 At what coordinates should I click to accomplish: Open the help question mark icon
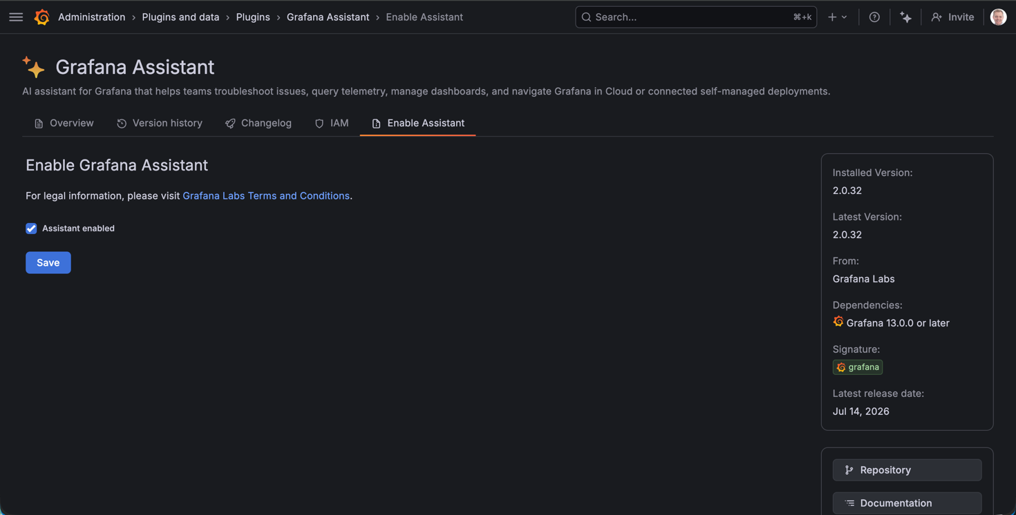874,17
